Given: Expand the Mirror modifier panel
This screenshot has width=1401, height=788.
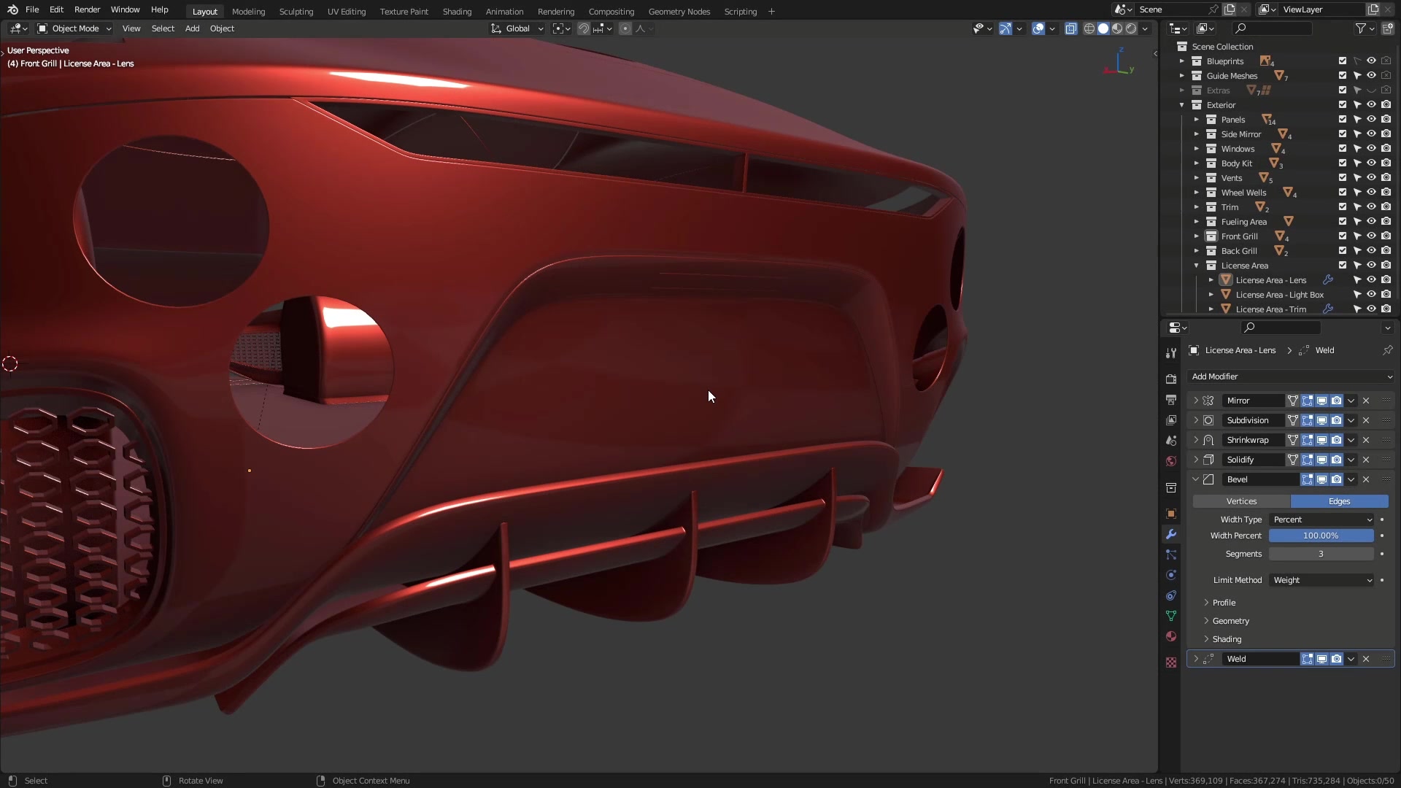Looking at the screenshot, I should 1195,401.
